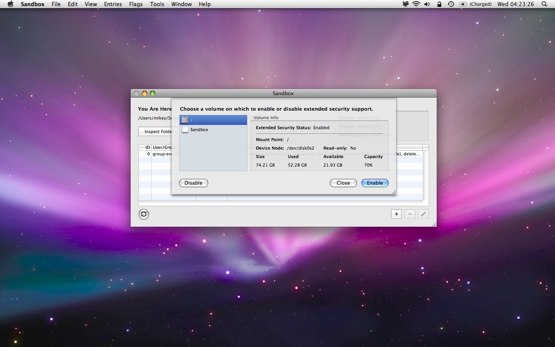
Task: Open the Time Machine menu icon
Action: tap(451, 4)
